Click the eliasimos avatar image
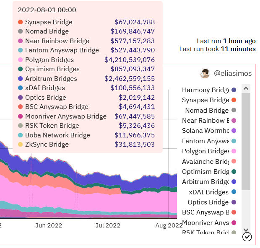Image resolution: width=260 pixels, height=248 pixels. pos(205,73)
